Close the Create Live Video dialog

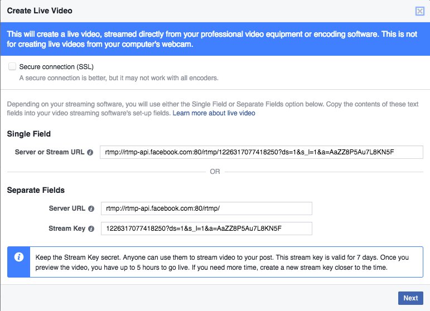(419, 11)
